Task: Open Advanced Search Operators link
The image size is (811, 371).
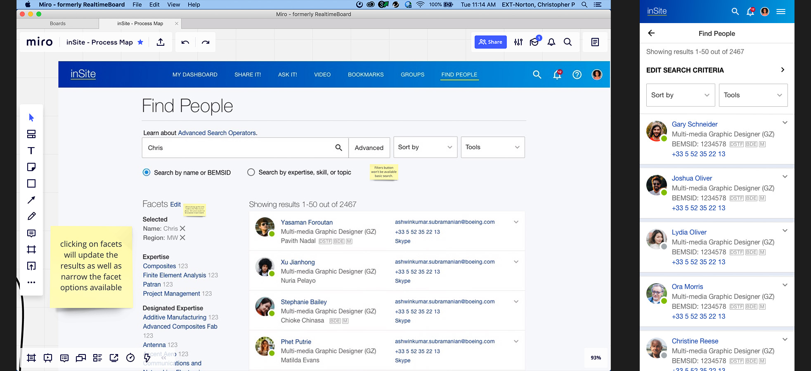Action: (x=217, y=133)
